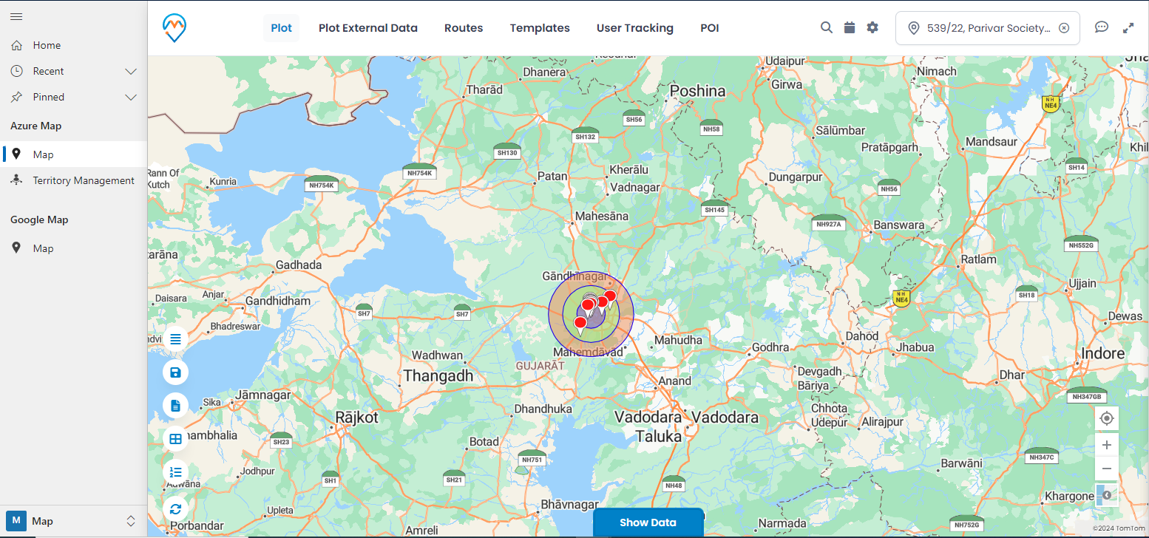Center map on my location target icon

(1107, 418)
